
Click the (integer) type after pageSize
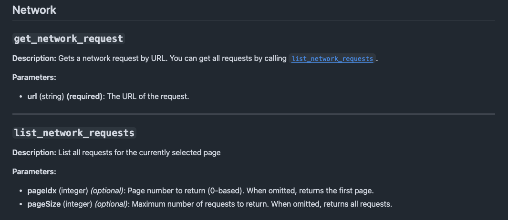[77, 204]
